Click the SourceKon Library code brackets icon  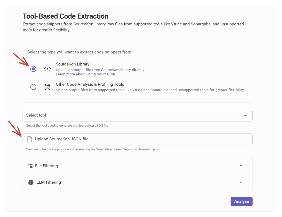47,69
